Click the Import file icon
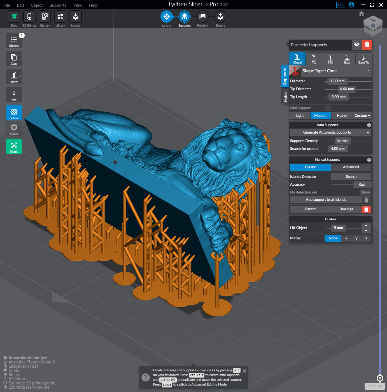 coord(76,17)
